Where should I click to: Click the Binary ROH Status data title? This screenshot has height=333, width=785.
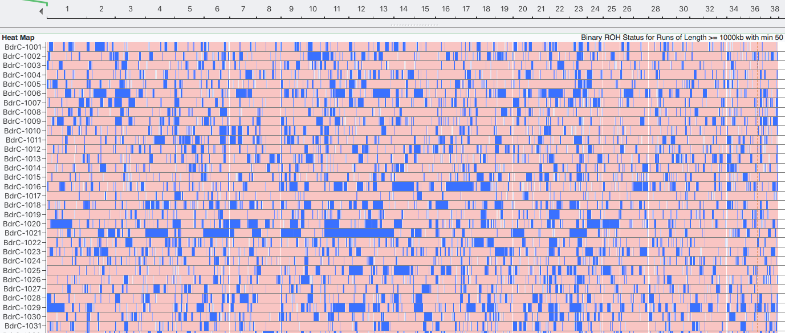tap(682, 37)
